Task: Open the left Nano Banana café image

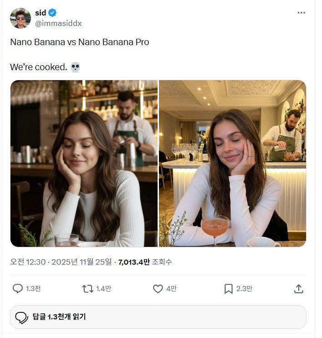Action: point(84,164)
